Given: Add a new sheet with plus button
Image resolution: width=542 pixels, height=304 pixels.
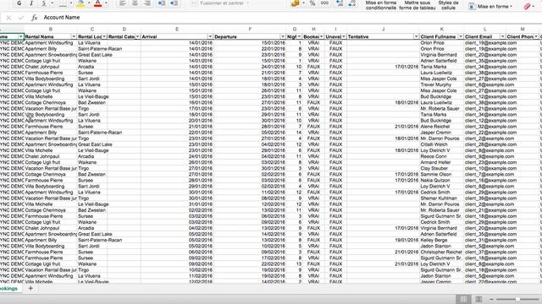Looking at the screenshot, I should pyautogui.click(x=30, y=288).
